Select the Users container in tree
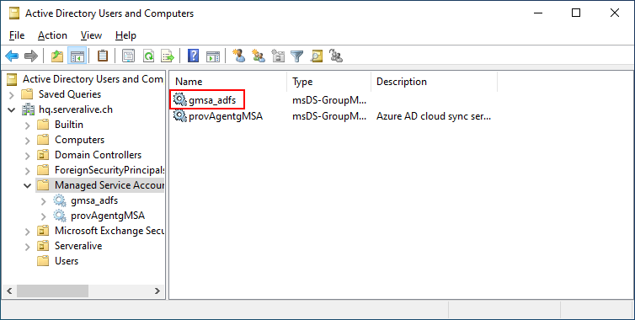Viewport: 635px width, 320px height. click(x=67, y=261)
